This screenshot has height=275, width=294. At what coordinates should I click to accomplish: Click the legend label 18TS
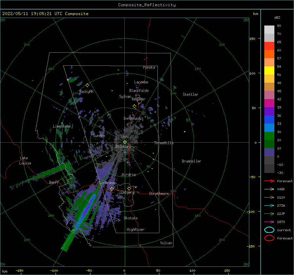[281, 222]
